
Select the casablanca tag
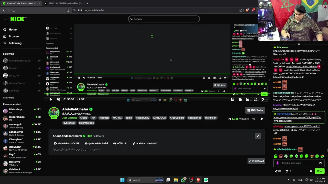click(x=194, y=118)
